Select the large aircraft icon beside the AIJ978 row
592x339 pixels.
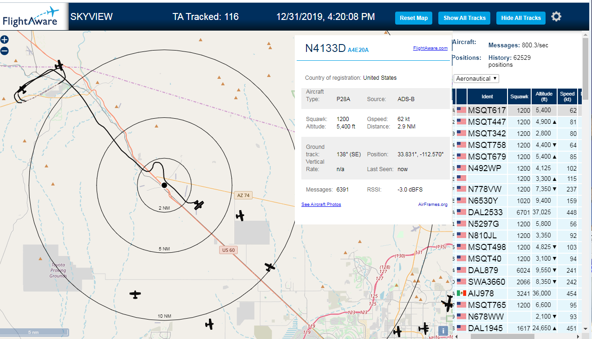(x=448, y=304)
